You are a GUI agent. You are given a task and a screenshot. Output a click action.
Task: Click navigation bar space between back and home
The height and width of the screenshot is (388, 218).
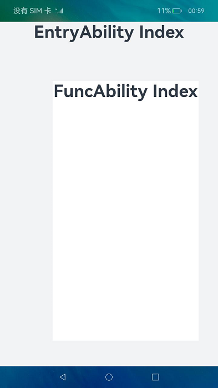pos(86,377)
